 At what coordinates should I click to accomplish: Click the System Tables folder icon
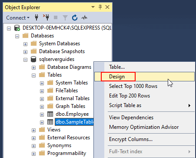[50, 83]
